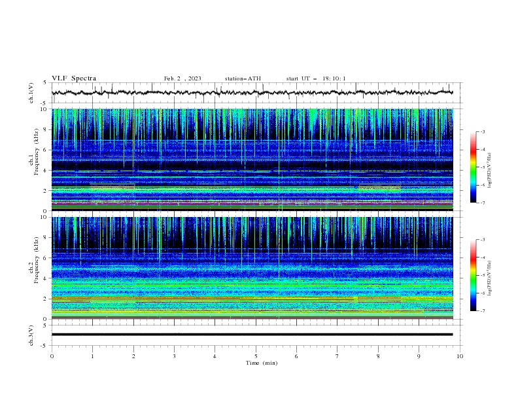Click the '-7' value on ch.2 color bar
This screenshot has width=518, height=400.
[483, 310]
